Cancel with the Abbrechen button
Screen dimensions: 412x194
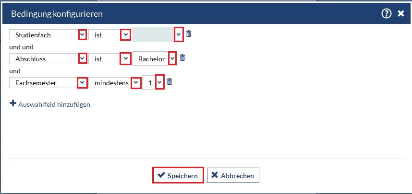233,175
